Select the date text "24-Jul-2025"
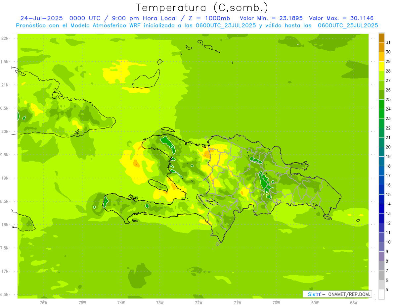 coord(41,18)
